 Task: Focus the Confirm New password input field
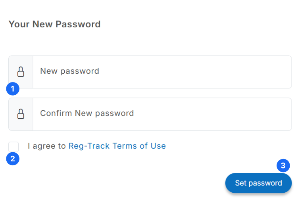[x=162, y=114]
